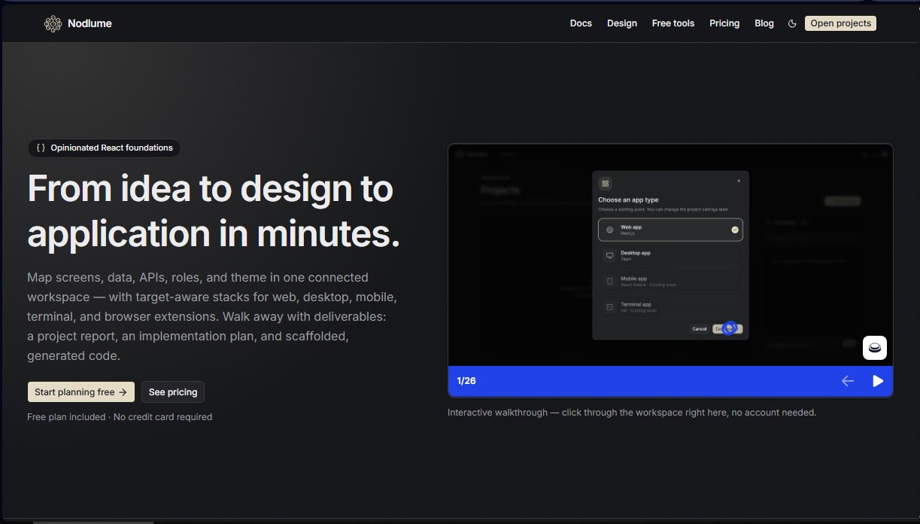Open the Docs page
This screenshot has width=920, height=524.
581,23
